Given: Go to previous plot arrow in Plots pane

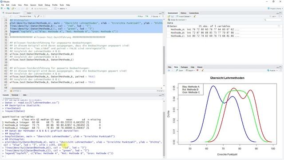Looking at the screenshot, I should click(x=169, y=70).
